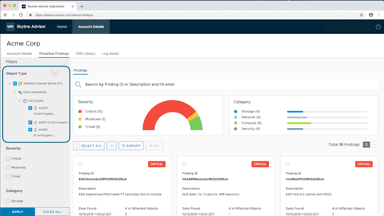Viewport: 384px width, 216px height.
Task: Select the ESXiVersionBuildPSODREQ32Rule finding card checkbox
Action: pyautogui.click(x=81, y=163)
